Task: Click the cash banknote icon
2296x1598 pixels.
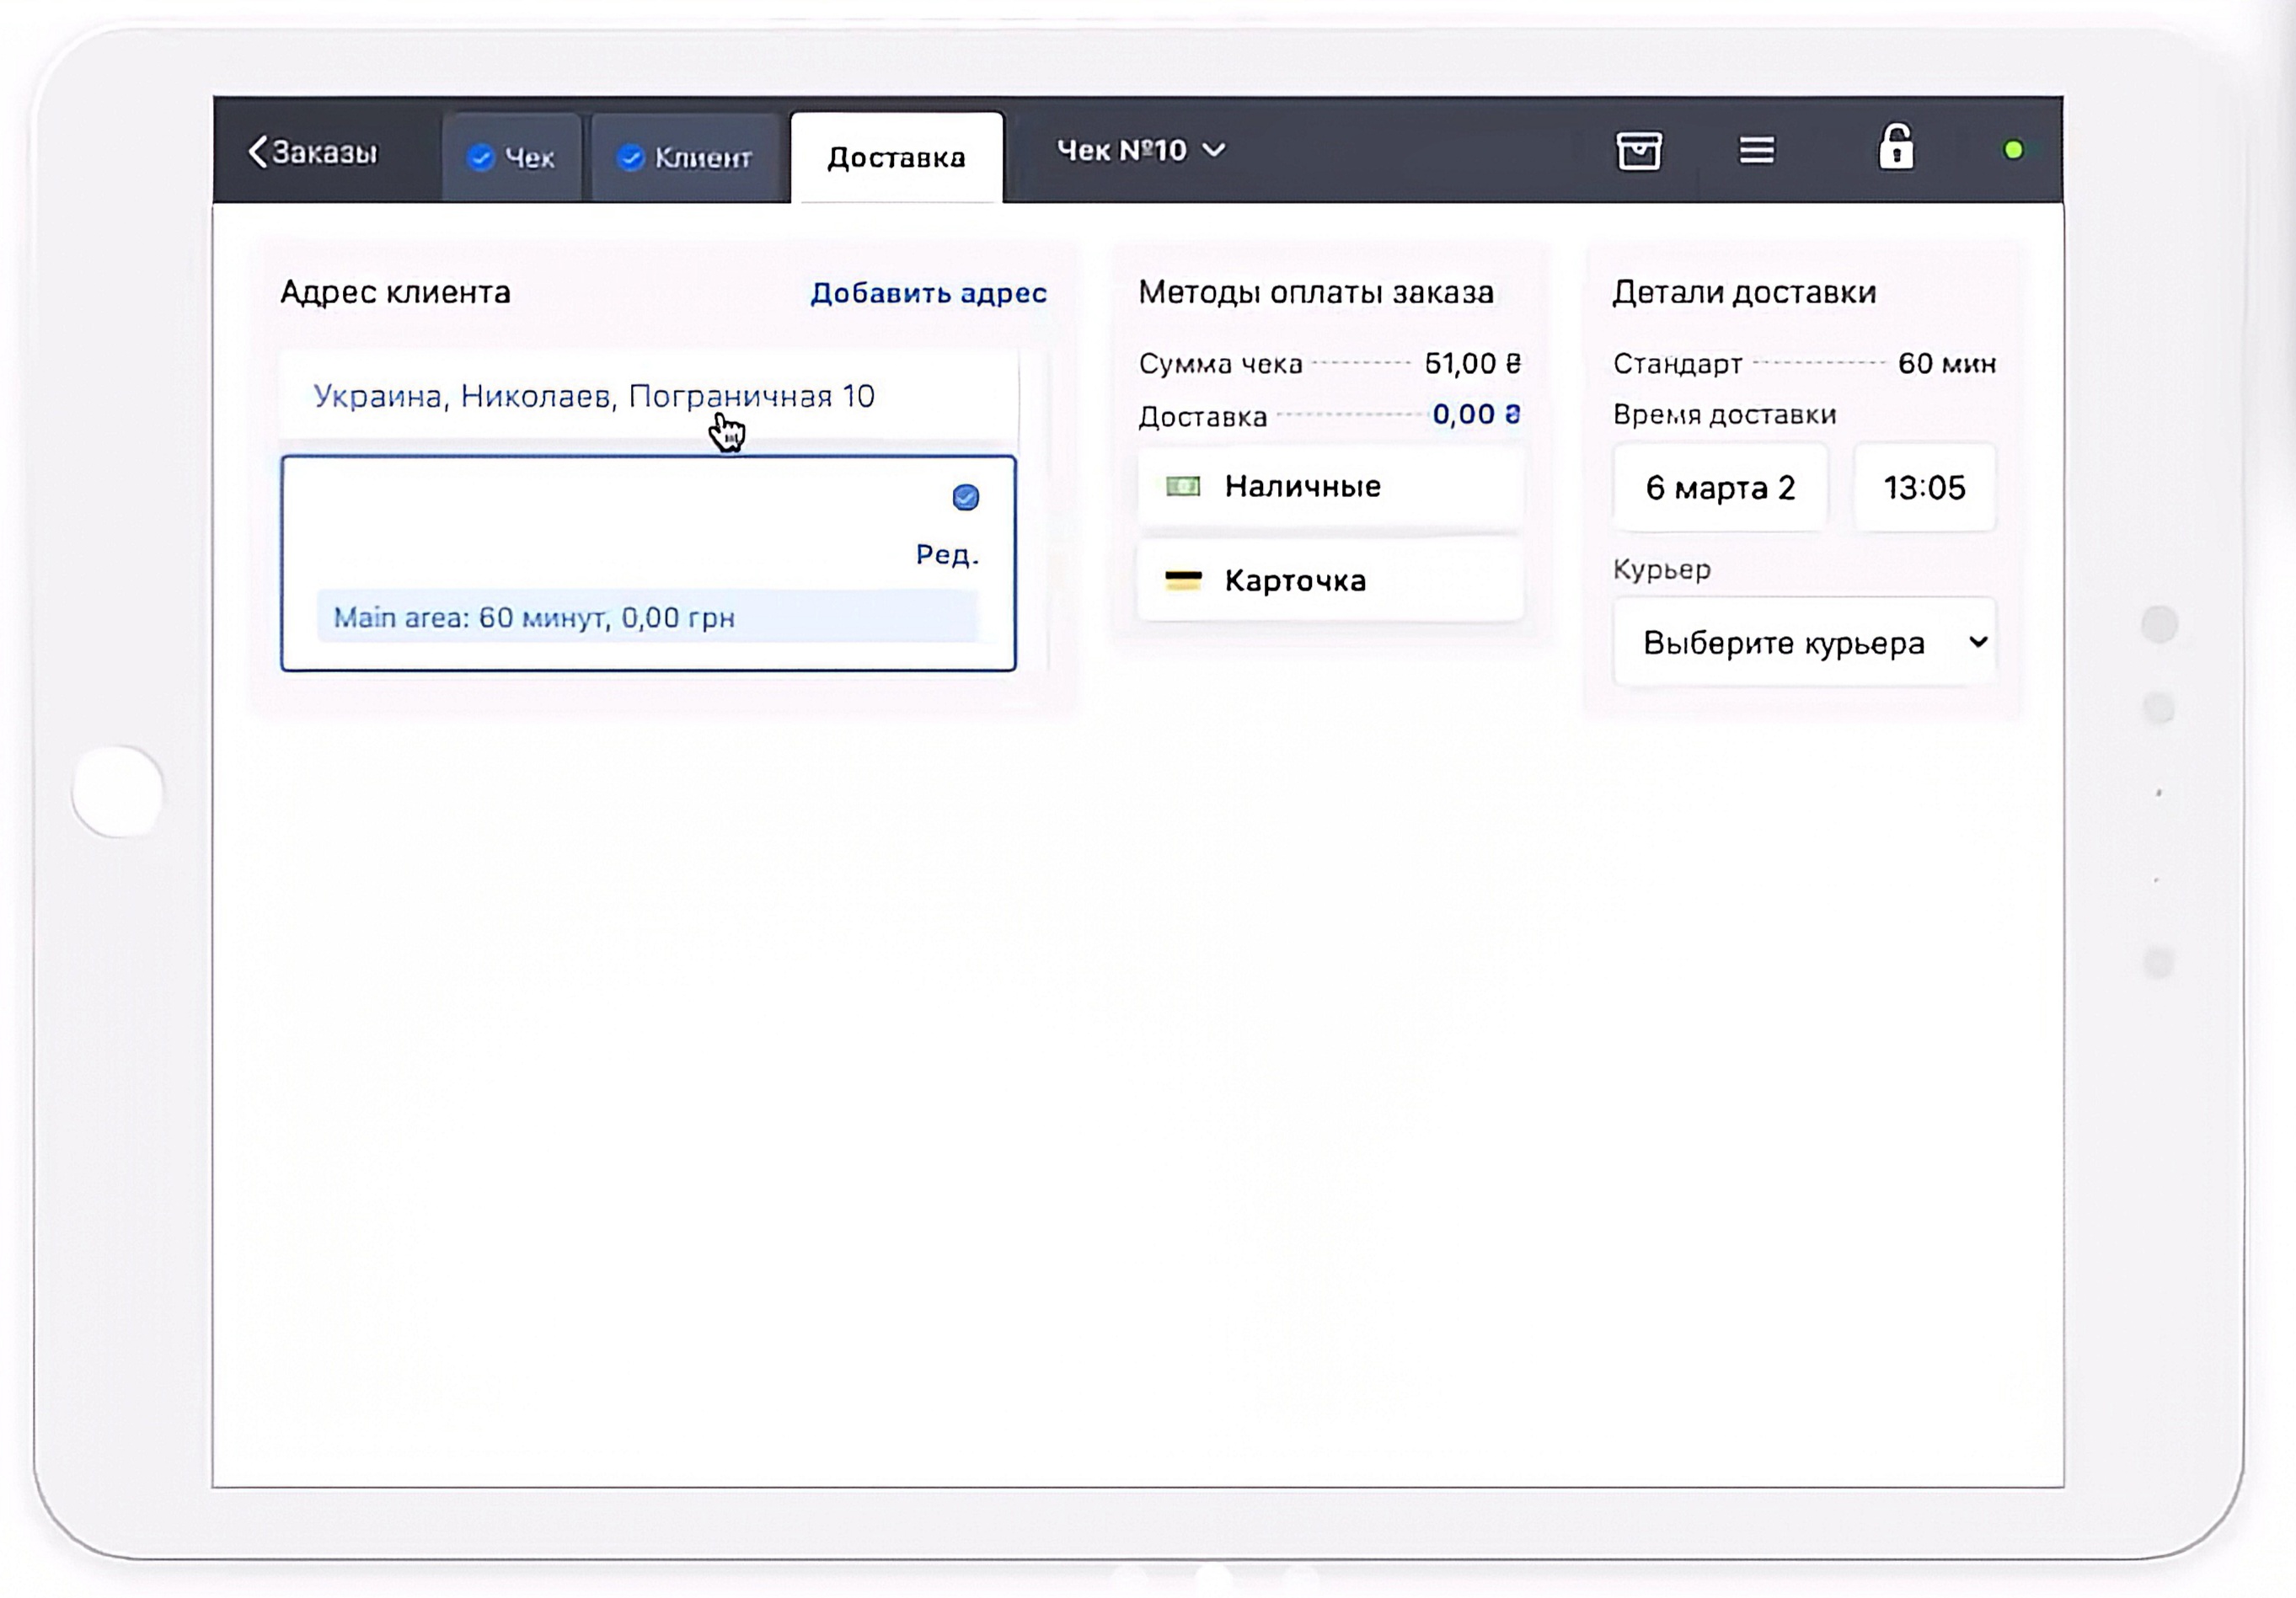Action: [1183, 486]
